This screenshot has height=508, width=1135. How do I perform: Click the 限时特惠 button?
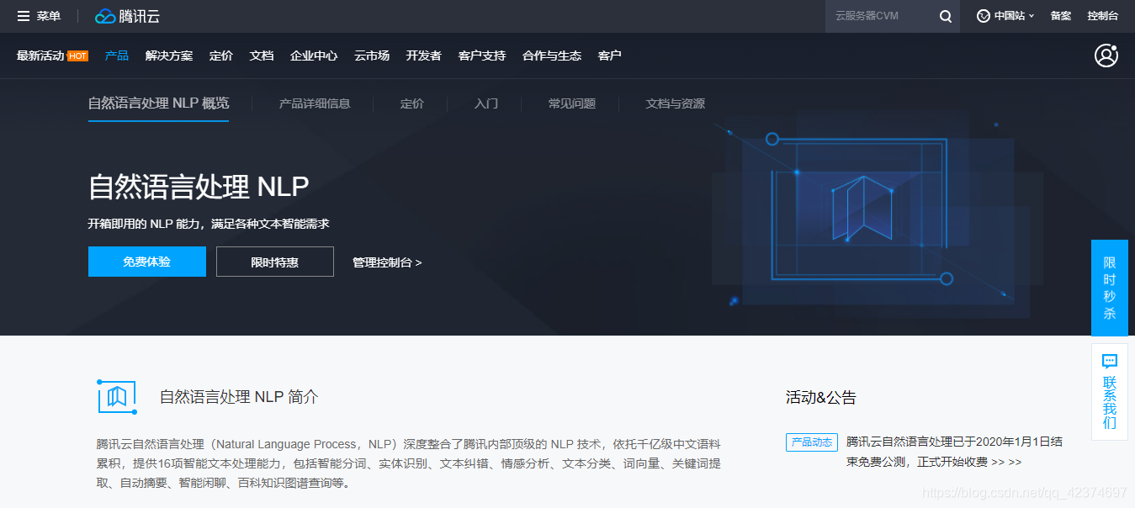275,262
